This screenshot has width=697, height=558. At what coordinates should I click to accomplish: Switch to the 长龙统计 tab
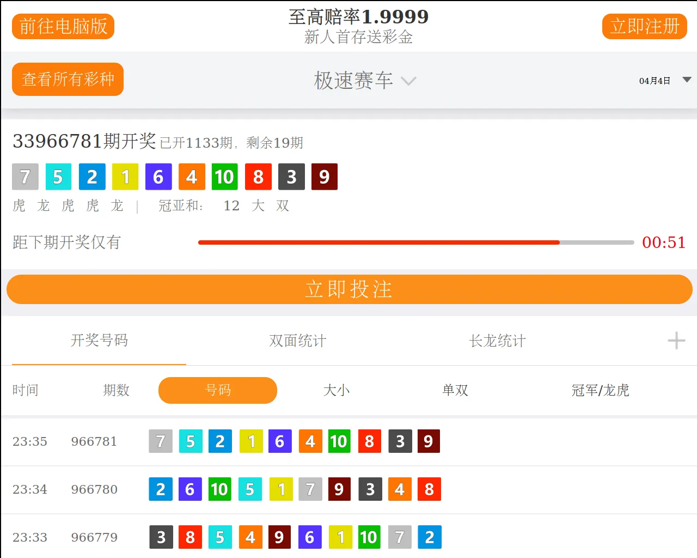[498, 341]
